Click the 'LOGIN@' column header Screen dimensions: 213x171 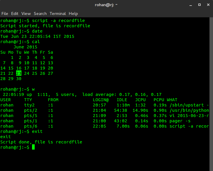101,100
